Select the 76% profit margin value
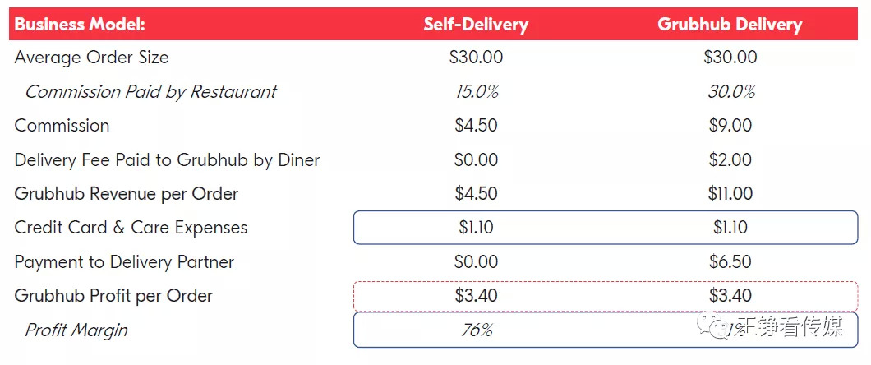 pos(477,330)
